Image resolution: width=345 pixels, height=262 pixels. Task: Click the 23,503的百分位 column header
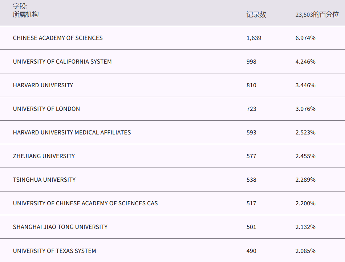[317, 15]
